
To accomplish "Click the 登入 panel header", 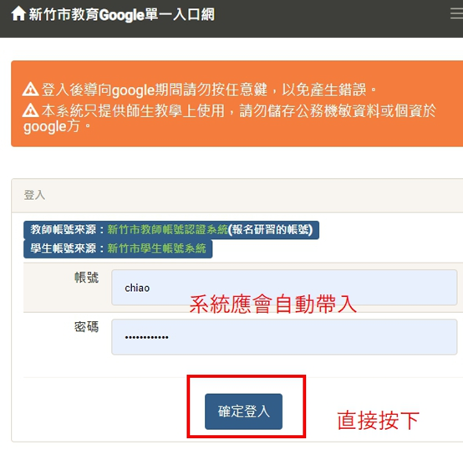I will click(237, 195).
